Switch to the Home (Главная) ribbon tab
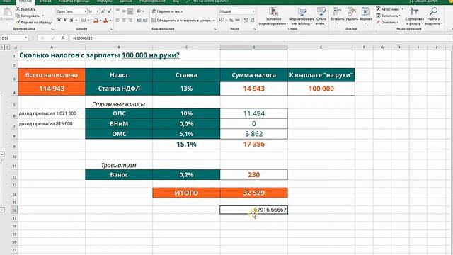453x255 pixels. pyautogui.click(x=25, y=1)
